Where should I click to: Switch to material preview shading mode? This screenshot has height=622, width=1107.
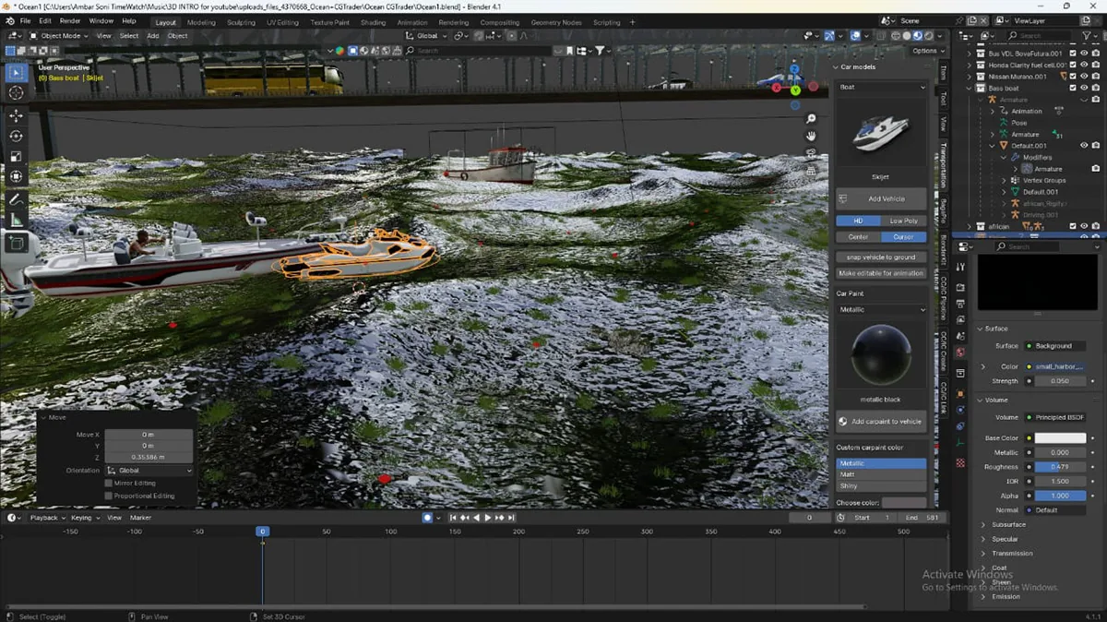916,36
